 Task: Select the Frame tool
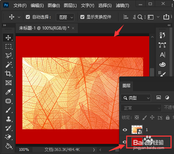[8, 83]
